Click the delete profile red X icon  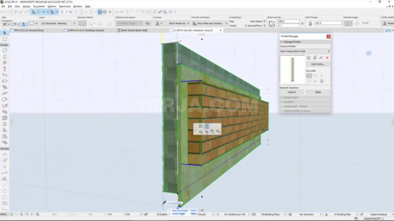[327, 58]
